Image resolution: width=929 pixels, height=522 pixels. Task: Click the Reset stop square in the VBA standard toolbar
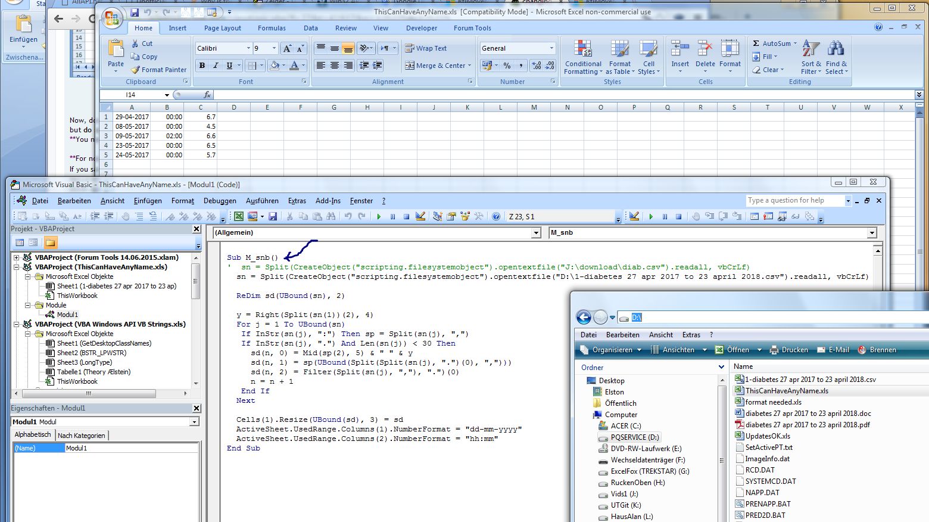[x=406, y=216]
